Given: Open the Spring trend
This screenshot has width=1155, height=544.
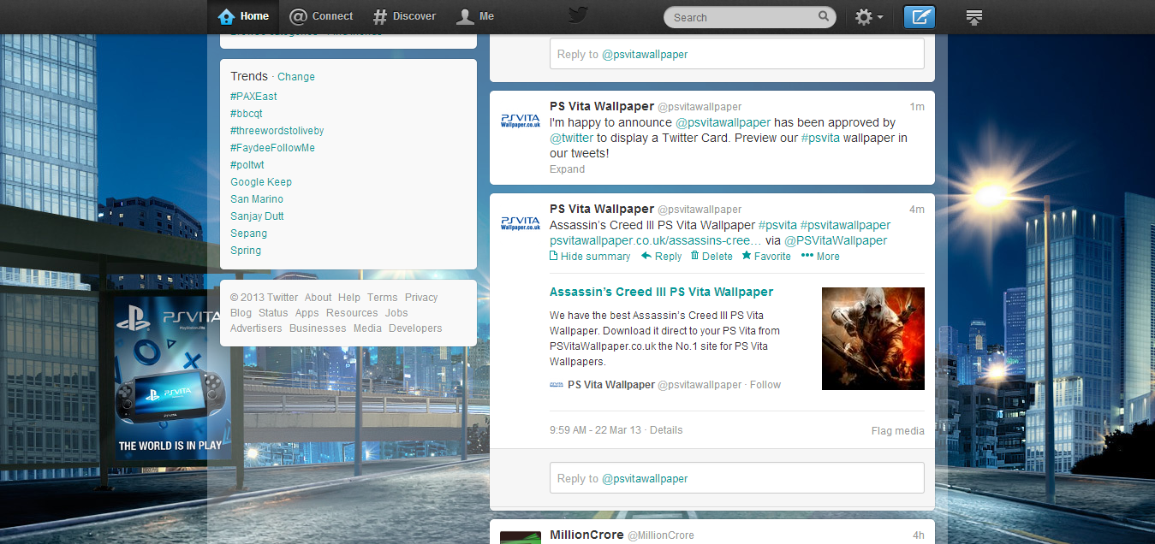Looking at the screenshot, I should (x=246, y=251).
